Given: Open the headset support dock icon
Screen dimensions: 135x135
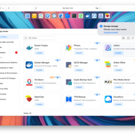Looking at the screenshot, I should tap(94, 16).
